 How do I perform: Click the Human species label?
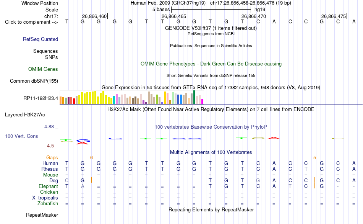click(50, 163)
